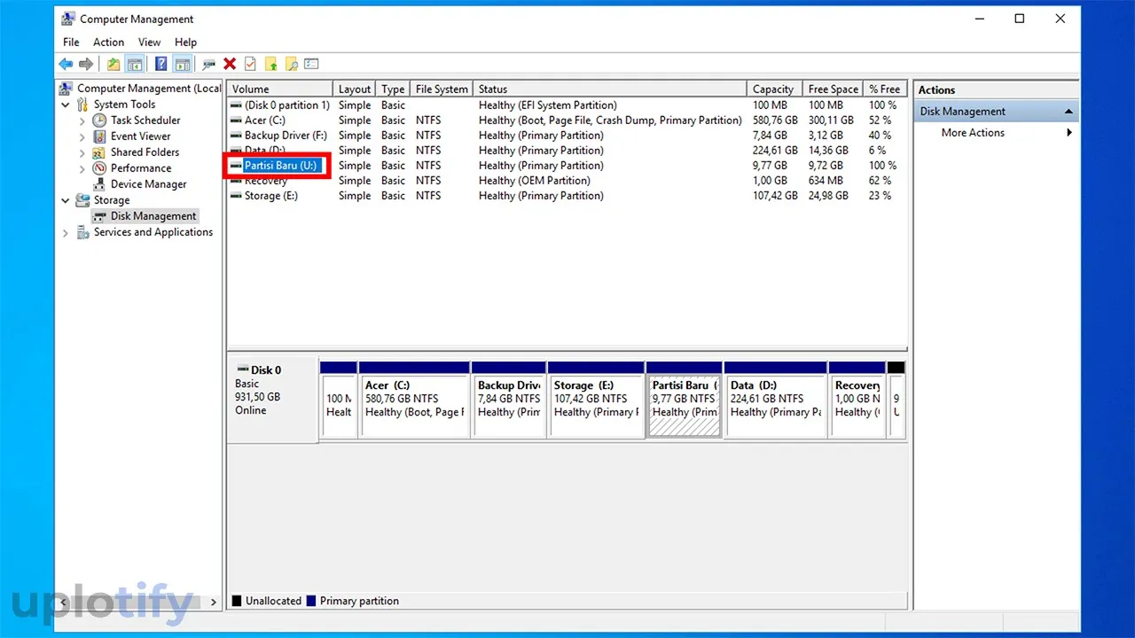Expand the Task Scheduler node

pos(82,121)
